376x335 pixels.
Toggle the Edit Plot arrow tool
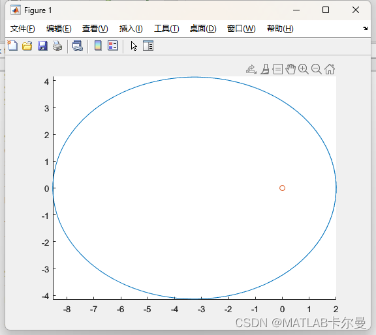tap(134, 46)
